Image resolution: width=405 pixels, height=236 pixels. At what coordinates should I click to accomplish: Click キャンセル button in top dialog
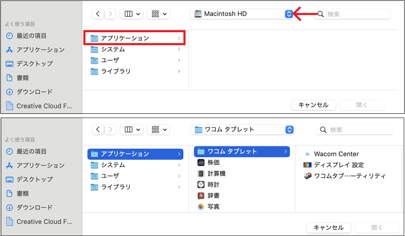(x=313, y=105)
